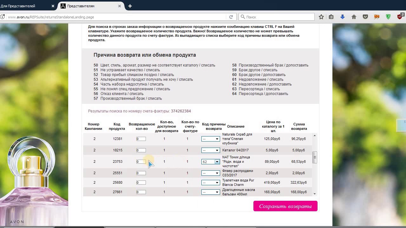
Task: Reload the page with the refresh icon
Action: pyautogui.click(x=231, y=17)
